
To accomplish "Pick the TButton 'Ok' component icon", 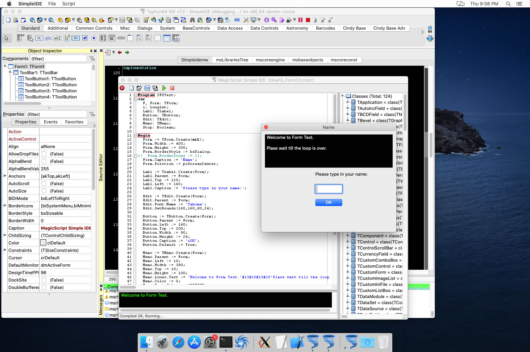I will 39,38.
